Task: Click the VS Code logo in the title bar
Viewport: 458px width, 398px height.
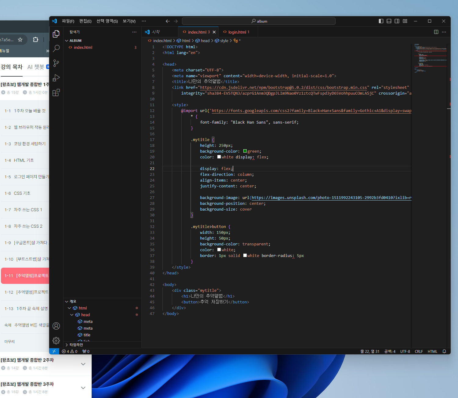Action: [x=54, y=21]
